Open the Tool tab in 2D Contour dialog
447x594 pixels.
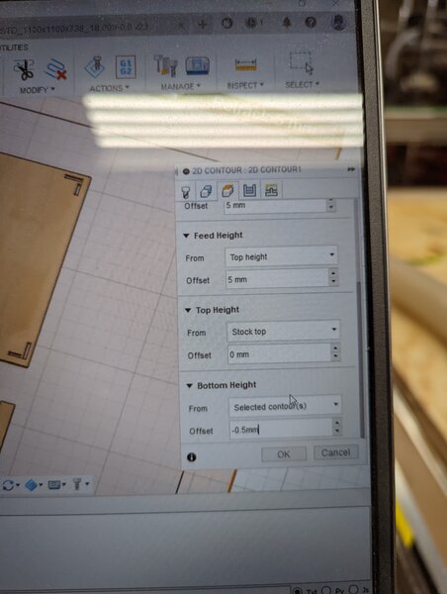(185, 191)
